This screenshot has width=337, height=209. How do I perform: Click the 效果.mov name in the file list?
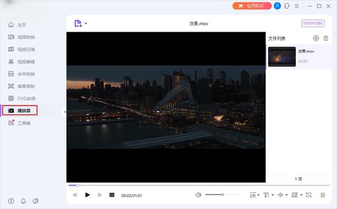point(306,51)
